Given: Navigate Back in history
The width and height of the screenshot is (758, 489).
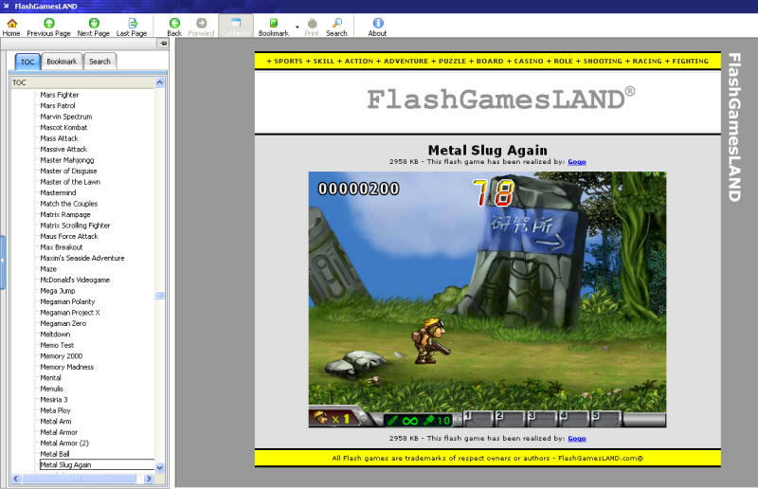Looking at the screenshot, I should point(174,27).
